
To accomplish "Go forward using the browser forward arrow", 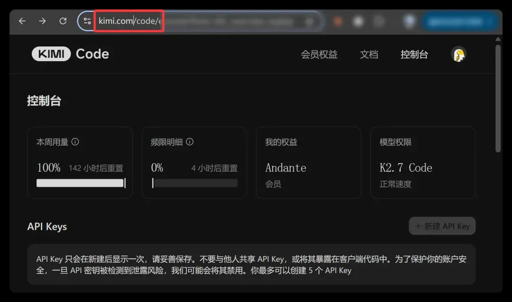I will [43, 21].
